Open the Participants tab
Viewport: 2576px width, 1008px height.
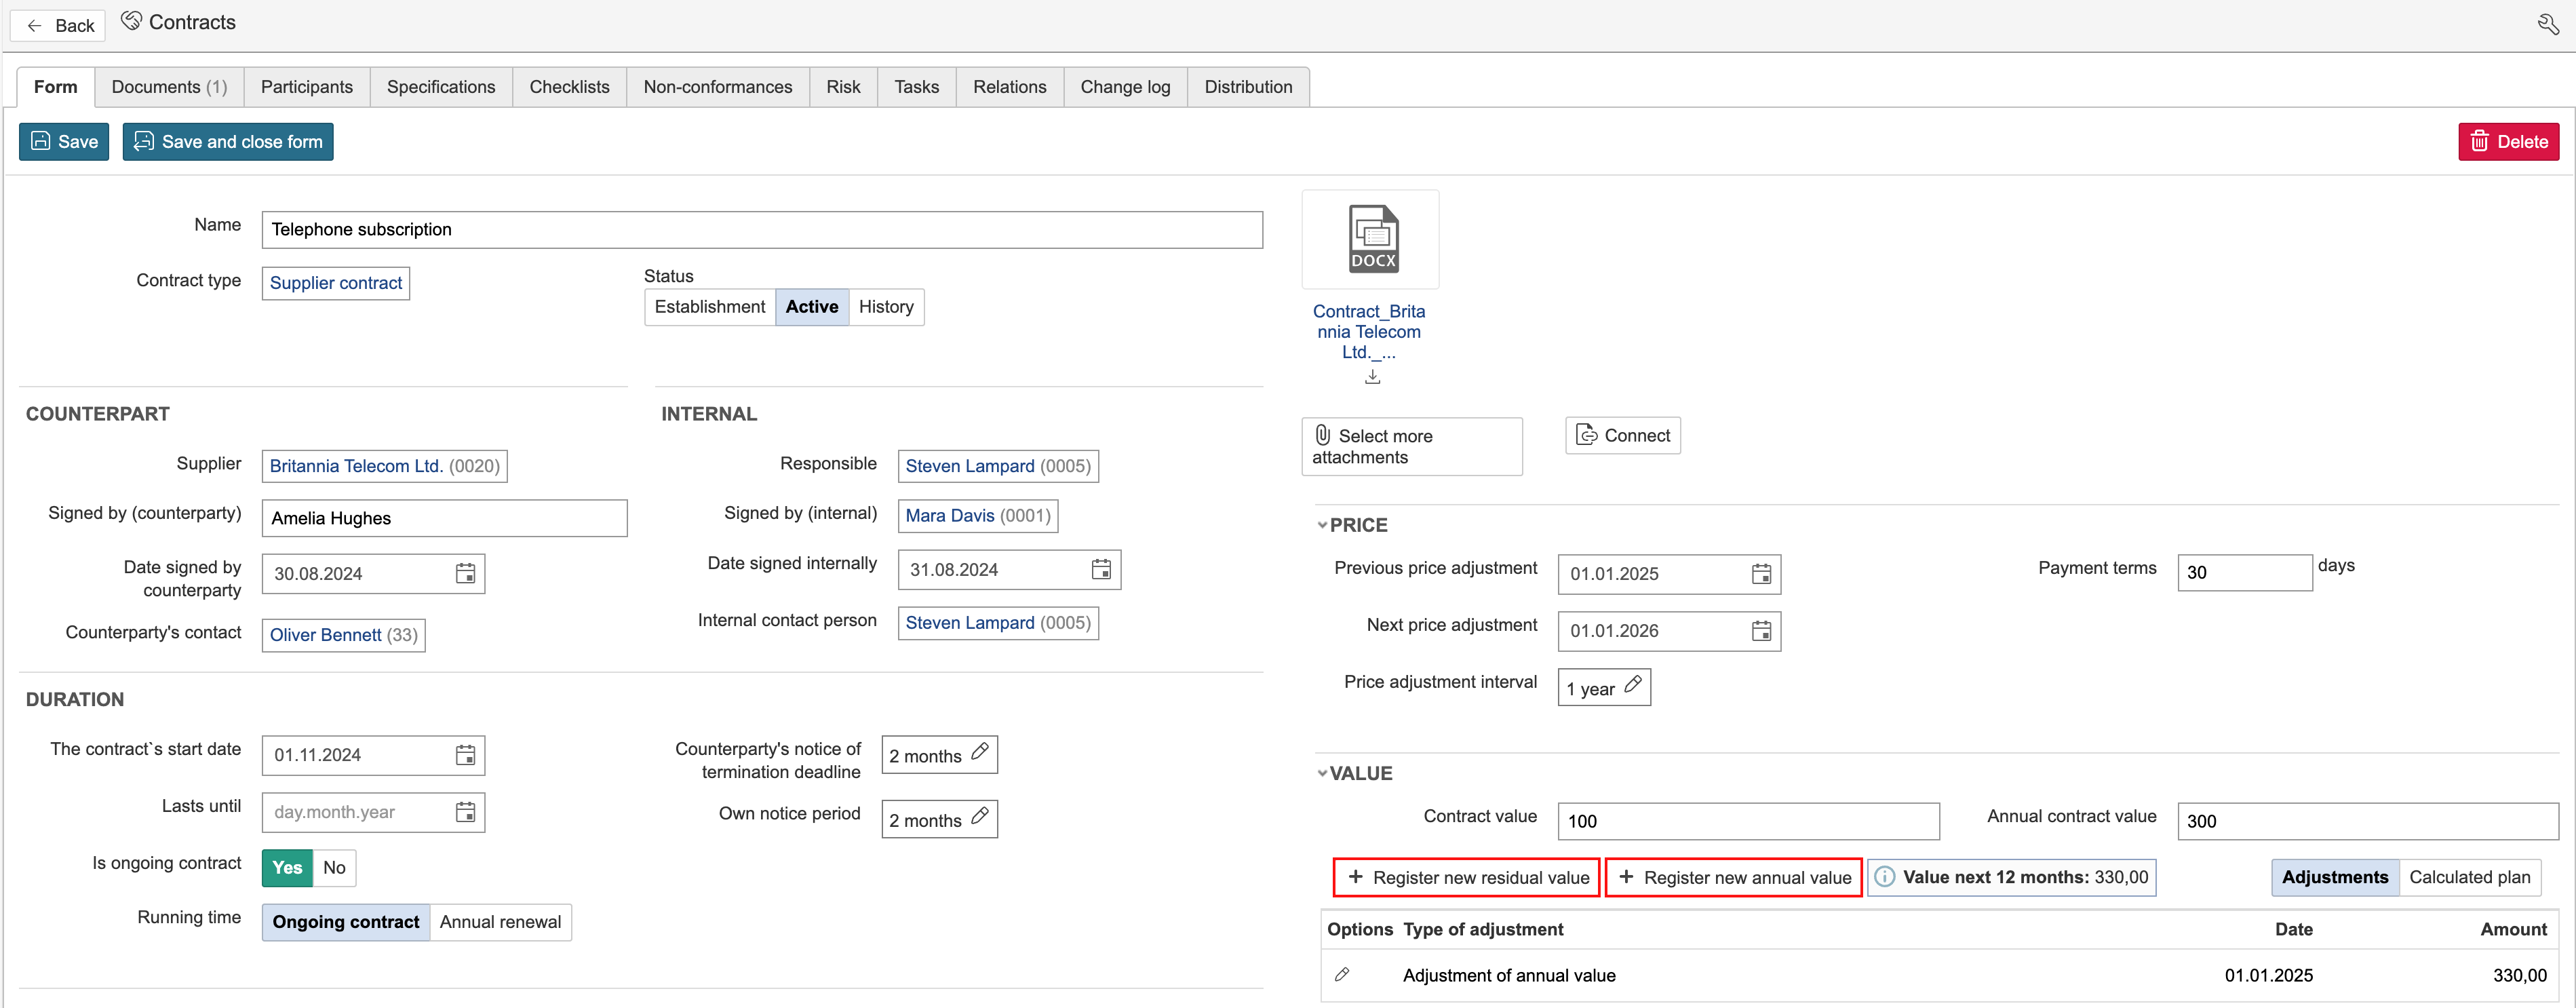coord(307,87)
